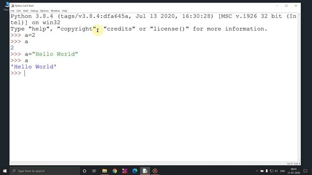Viewport: 312px width, 175px height.
Task: Open File Explorer from taskbar
Action: click(x=104, y=171)
